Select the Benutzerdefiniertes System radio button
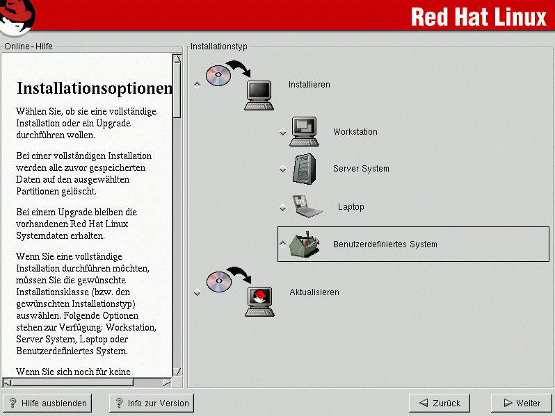Viewport: 555px width, 416px height. click(x=282, y=244)
